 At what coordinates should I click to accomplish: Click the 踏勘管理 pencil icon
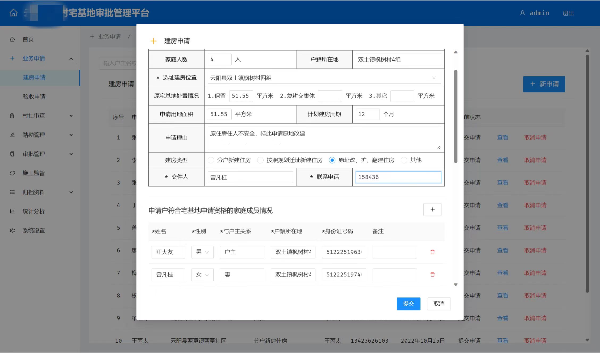point(12,135)
